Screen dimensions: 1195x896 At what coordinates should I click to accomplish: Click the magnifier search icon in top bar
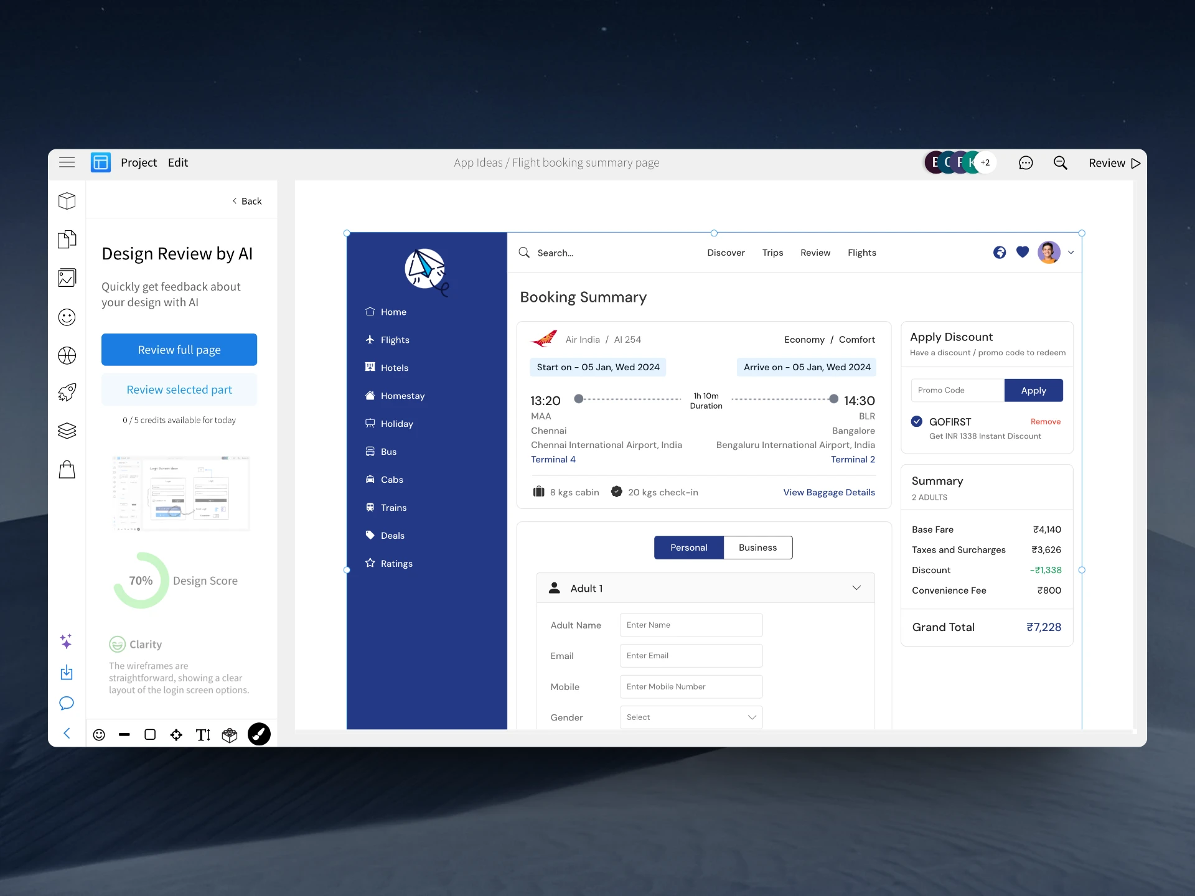(1061, 163)
